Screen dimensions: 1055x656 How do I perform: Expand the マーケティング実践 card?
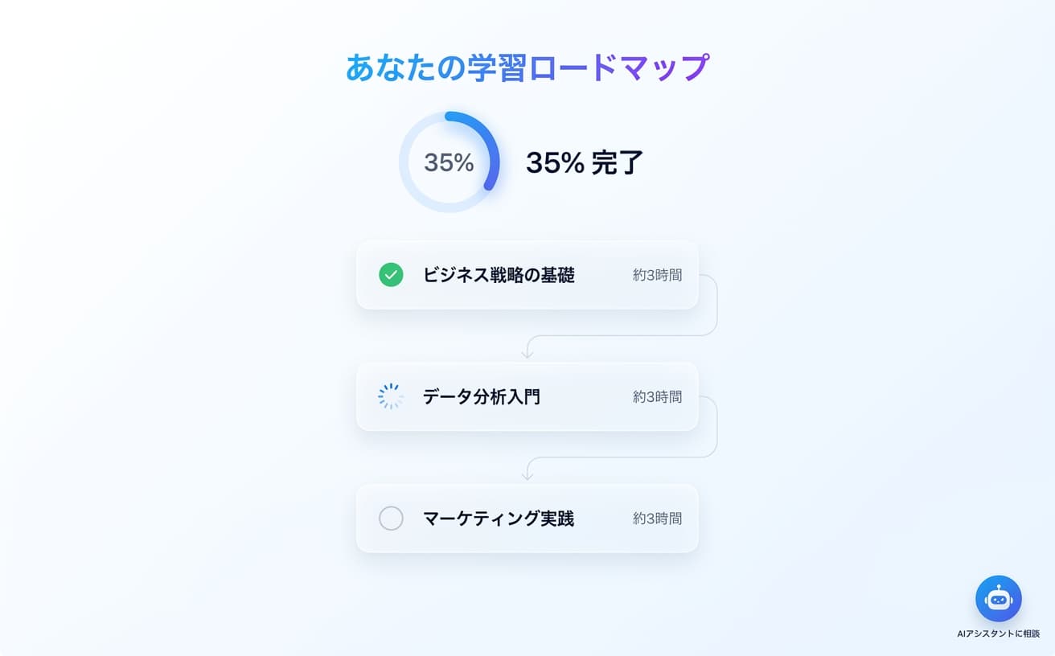[527, 519]
